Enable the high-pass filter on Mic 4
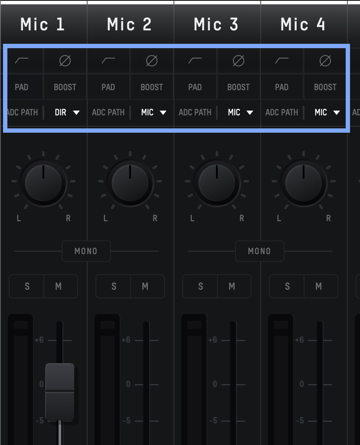The image size is (360, 445). point(282,60)
